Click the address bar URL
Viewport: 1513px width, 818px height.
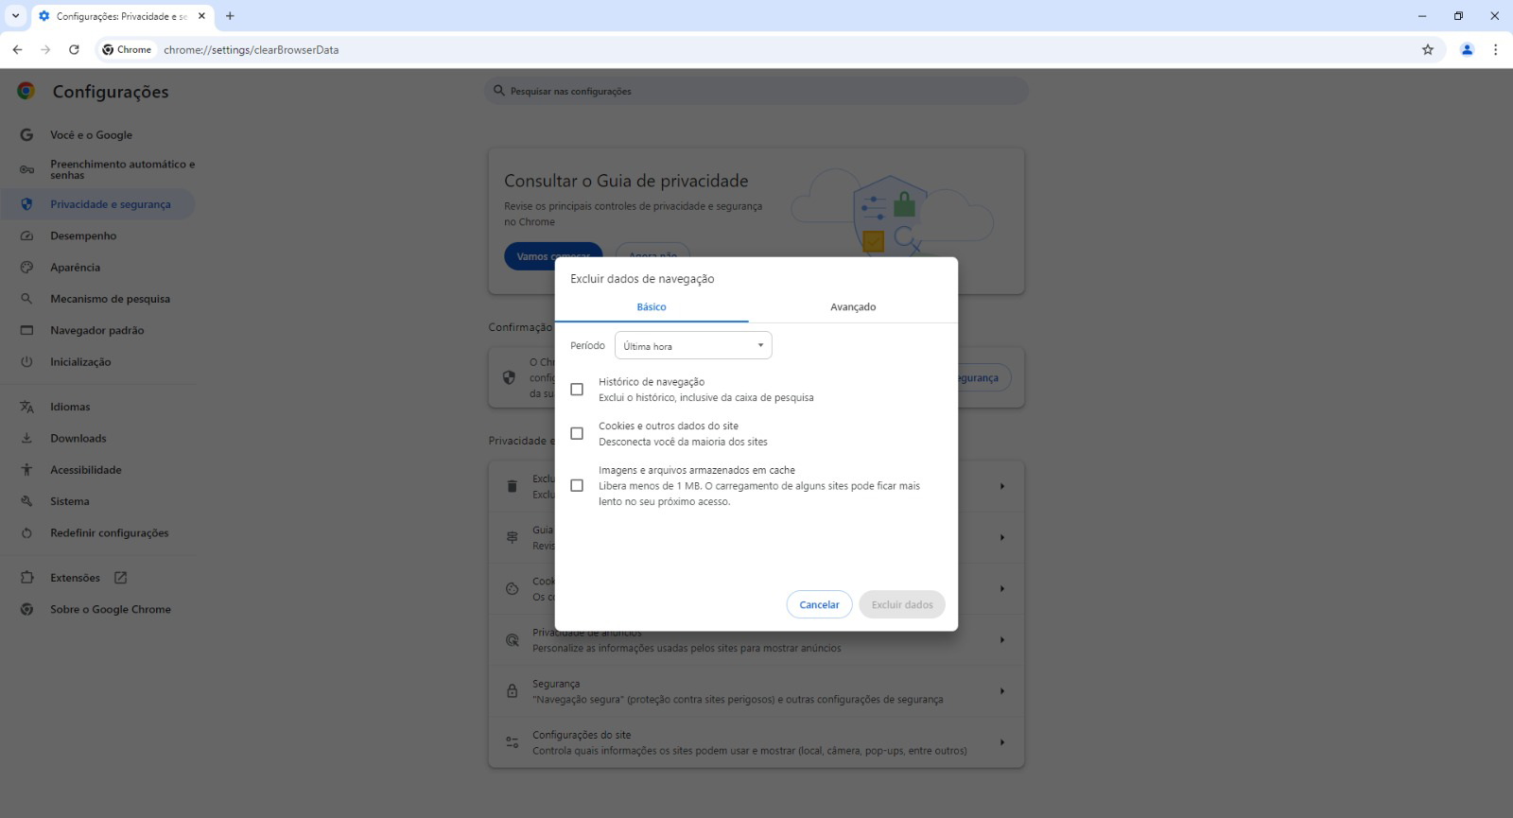click(x=251, y=50)
